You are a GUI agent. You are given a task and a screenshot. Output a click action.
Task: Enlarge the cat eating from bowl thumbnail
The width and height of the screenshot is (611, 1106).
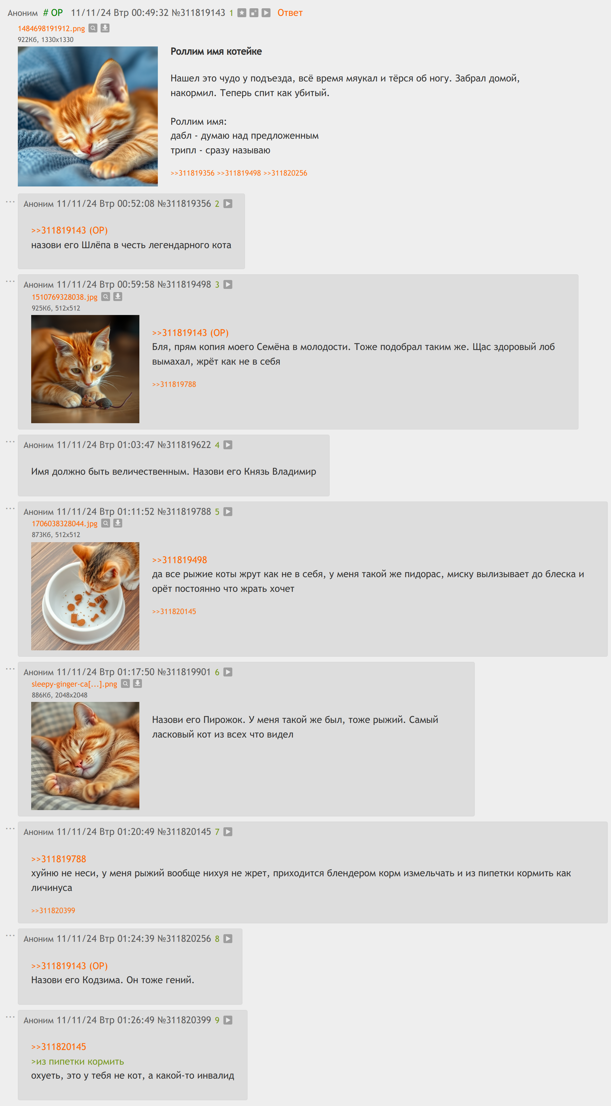tap(85, 596)
